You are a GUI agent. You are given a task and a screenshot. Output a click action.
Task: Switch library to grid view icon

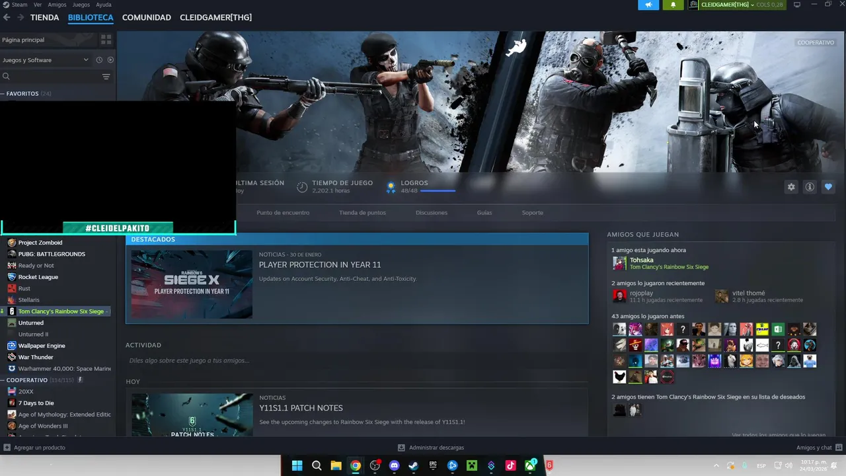point(106,40)
